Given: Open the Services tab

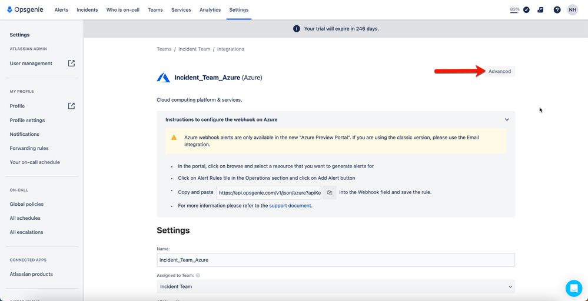Looking at the screenshot, I should point(181,10).
